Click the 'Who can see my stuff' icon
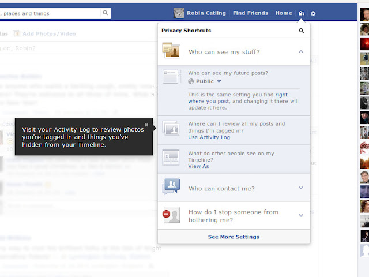 click(x=171, y=50)
